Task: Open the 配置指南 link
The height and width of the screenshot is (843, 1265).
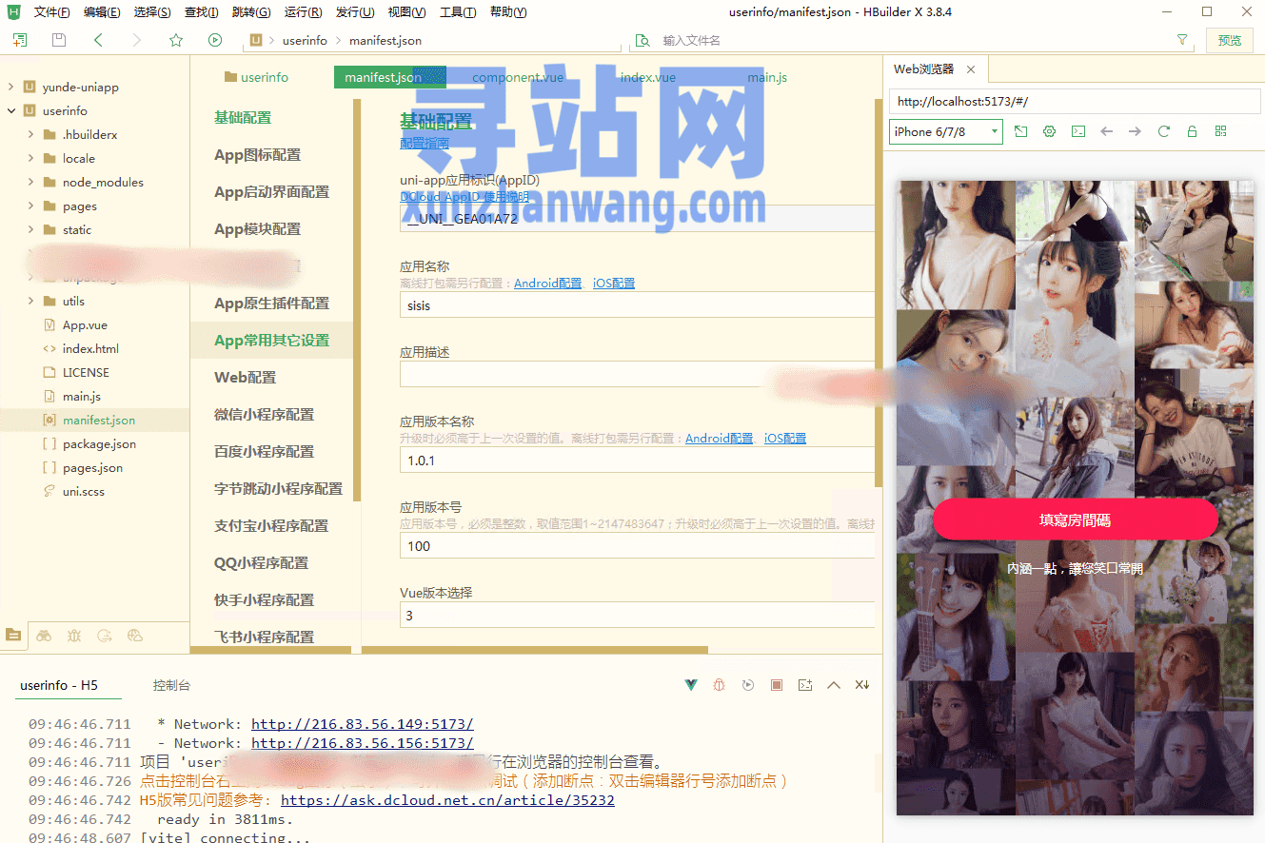Action: tap(425, 143)
